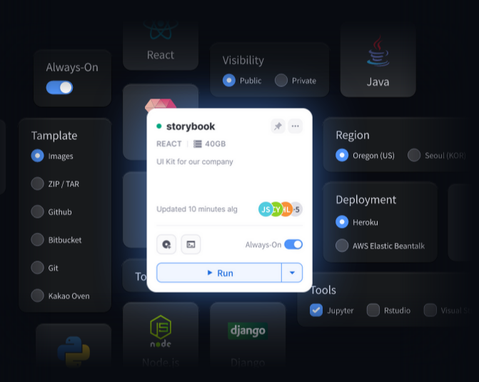
Task: Select Heroku deployment
Action: click(342, 222)
